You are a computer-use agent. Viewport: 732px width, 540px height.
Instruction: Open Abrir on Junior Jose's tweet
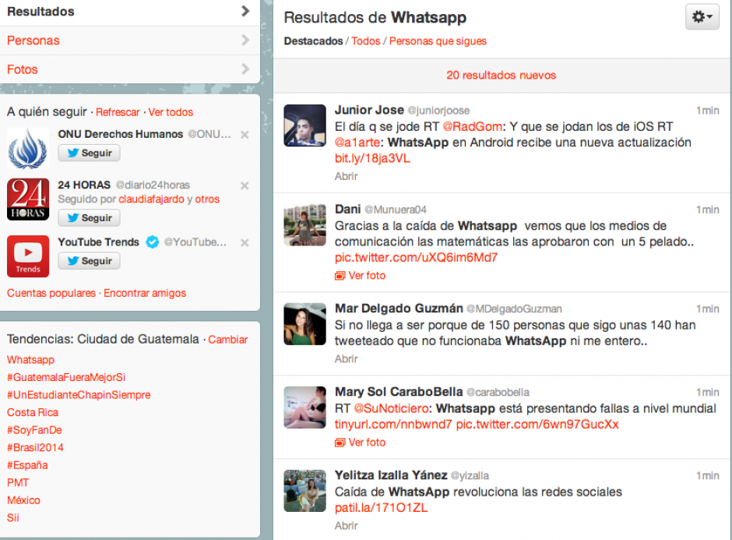345,176
